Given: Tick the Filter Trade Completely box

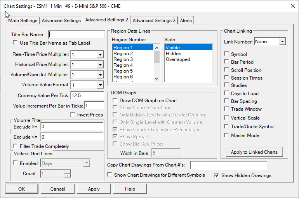Looking at the screenshot, I should point(16,146).
